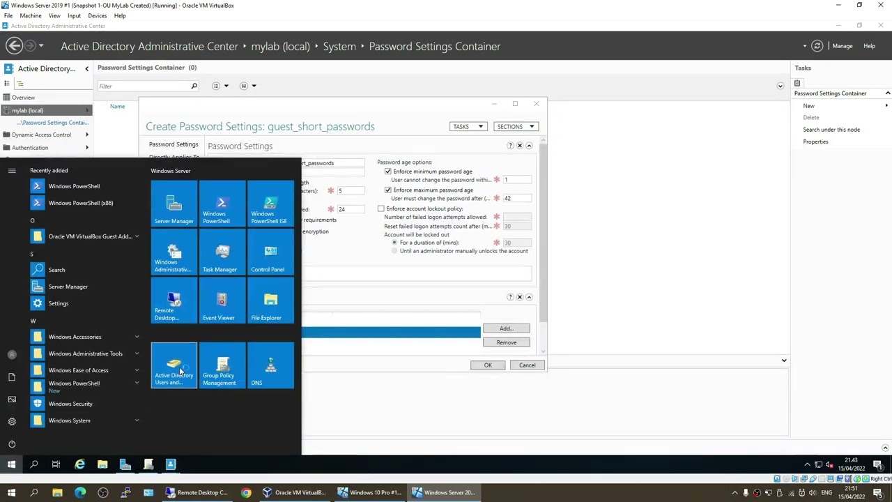
Task: Click the Name column header
Action: [117, 107]
